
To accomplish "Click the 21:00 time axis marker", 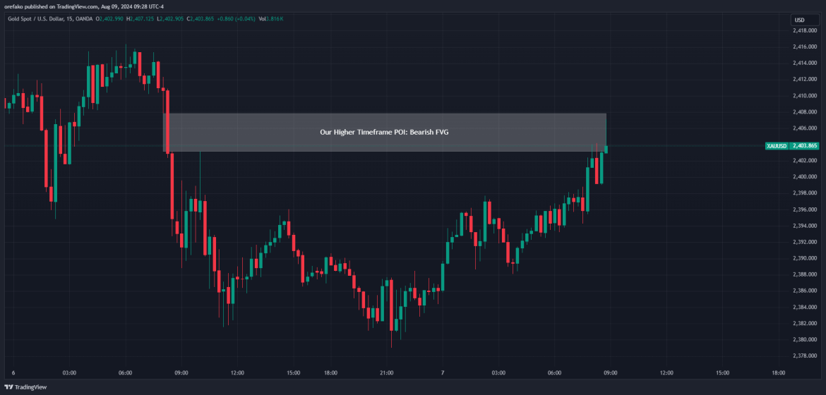I will [x=386, y=372].
